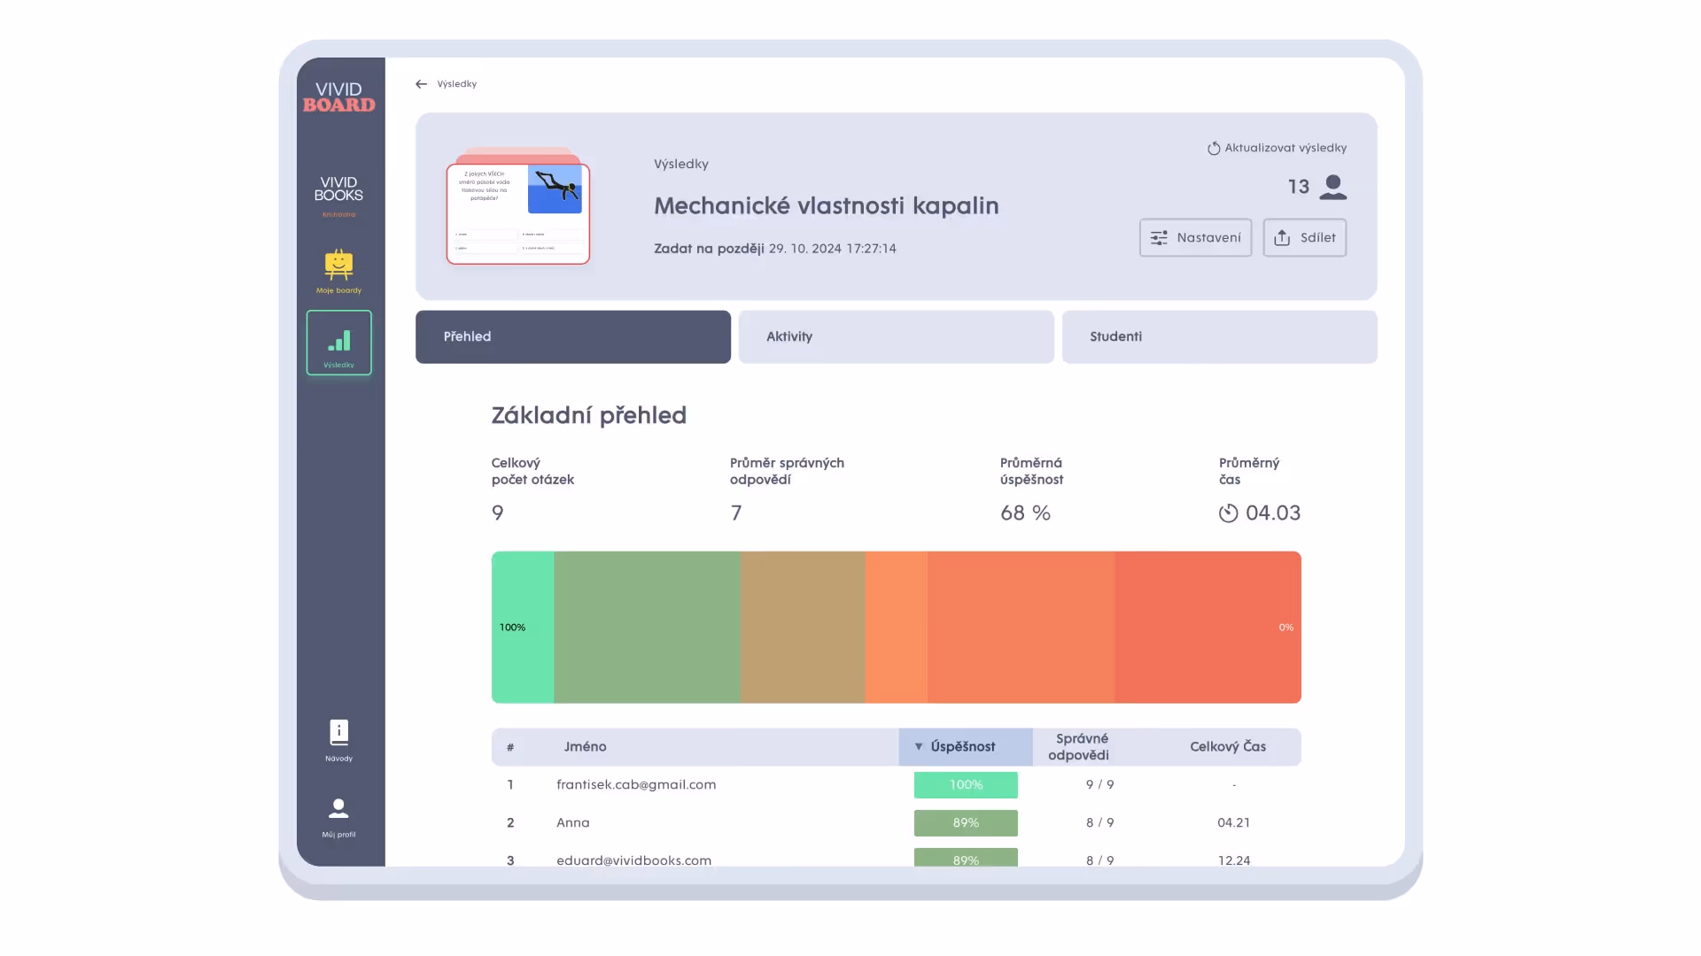Click the Vivid Board logo
Screen dimensions: 1701x956
[x=338, y=96]
